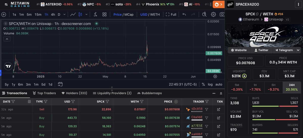Toggle chart to MCap view
The image size is (303, 138).
click(129, 15)
